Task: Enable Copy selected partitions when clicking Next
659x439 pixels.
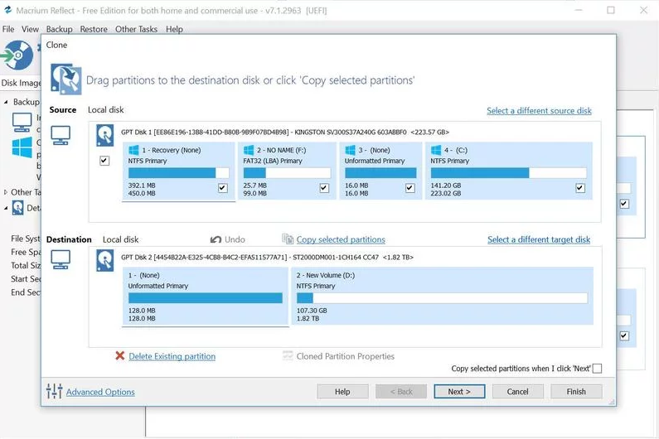Action: 597,369
